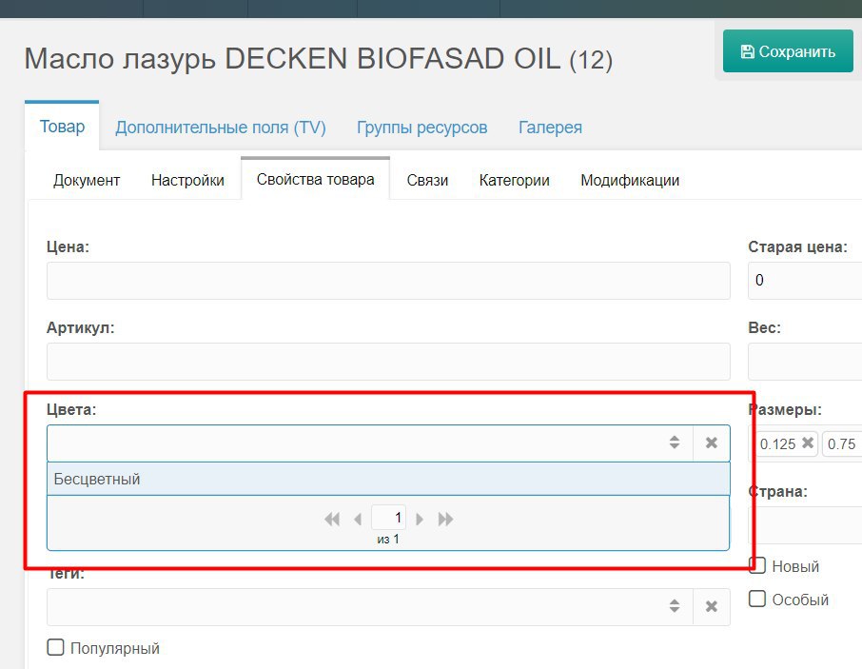Screen dimensions: 862x669
Task: Remove the 0.125 size tag
Action: tap(808, 443)
